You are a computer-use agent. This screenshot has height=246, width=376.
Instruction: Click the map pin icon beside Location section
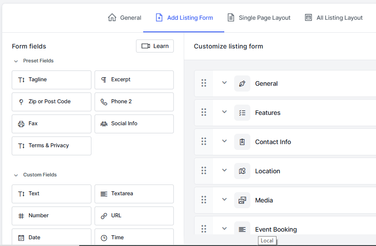[x=242, y=171]
